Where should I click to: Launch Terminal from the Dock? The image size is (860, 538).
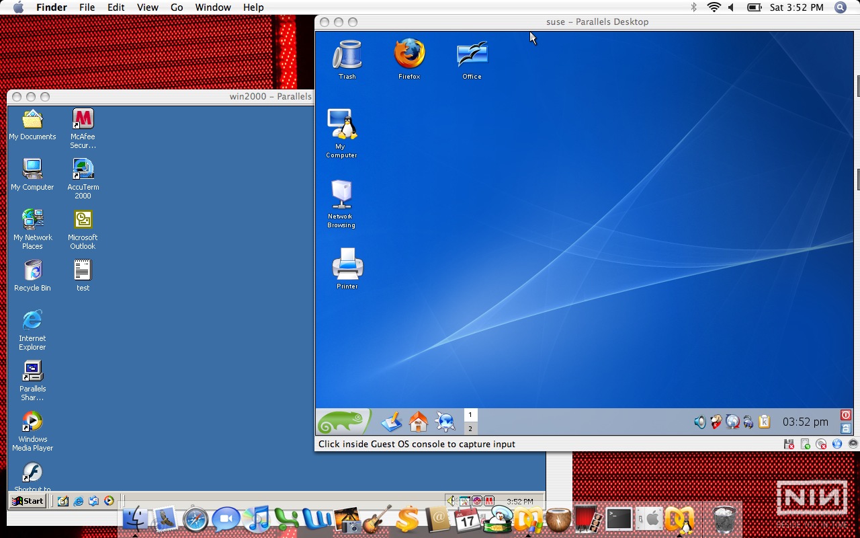(619, 518)
